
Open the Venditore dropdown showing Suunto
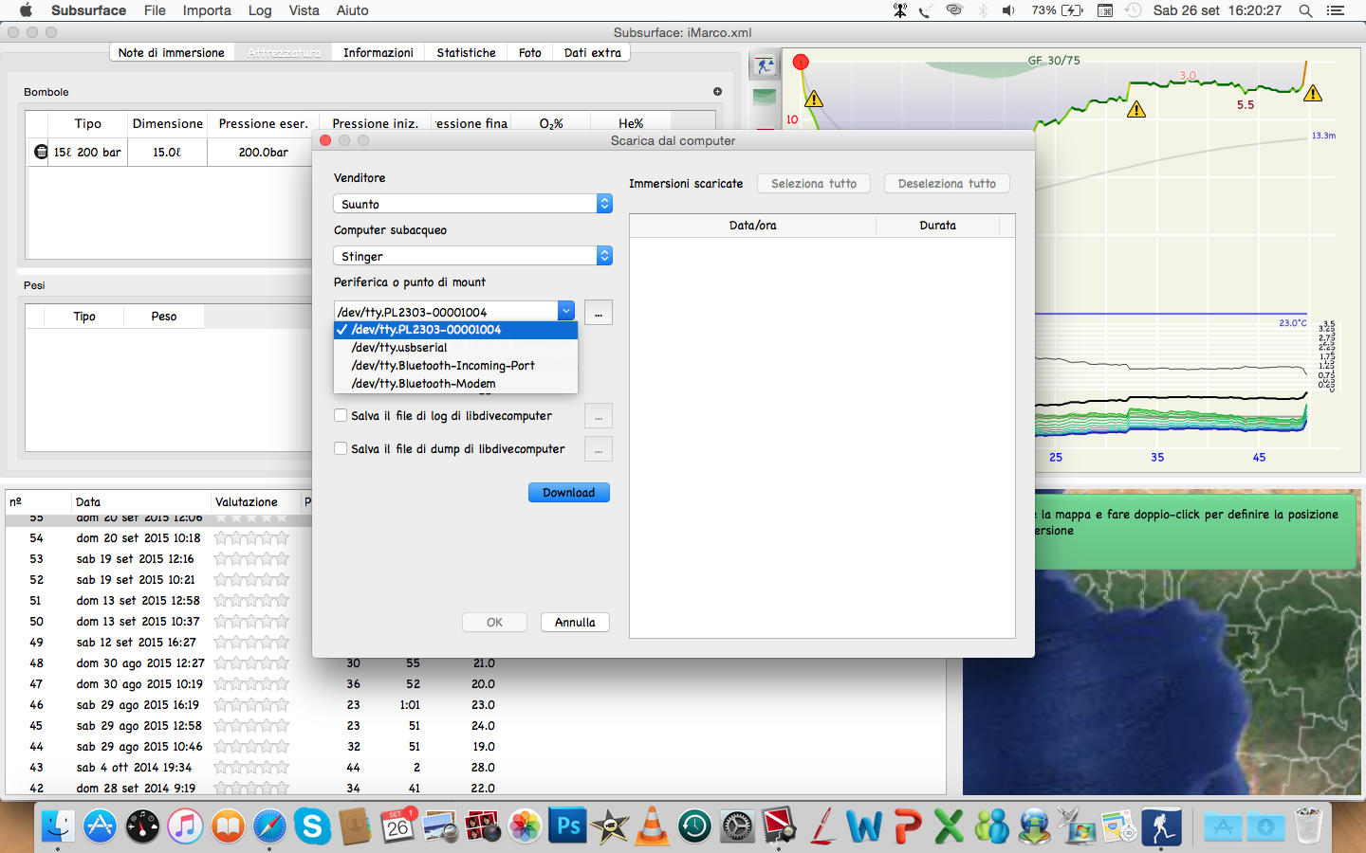pyautogui.click(x=472, y=204)
